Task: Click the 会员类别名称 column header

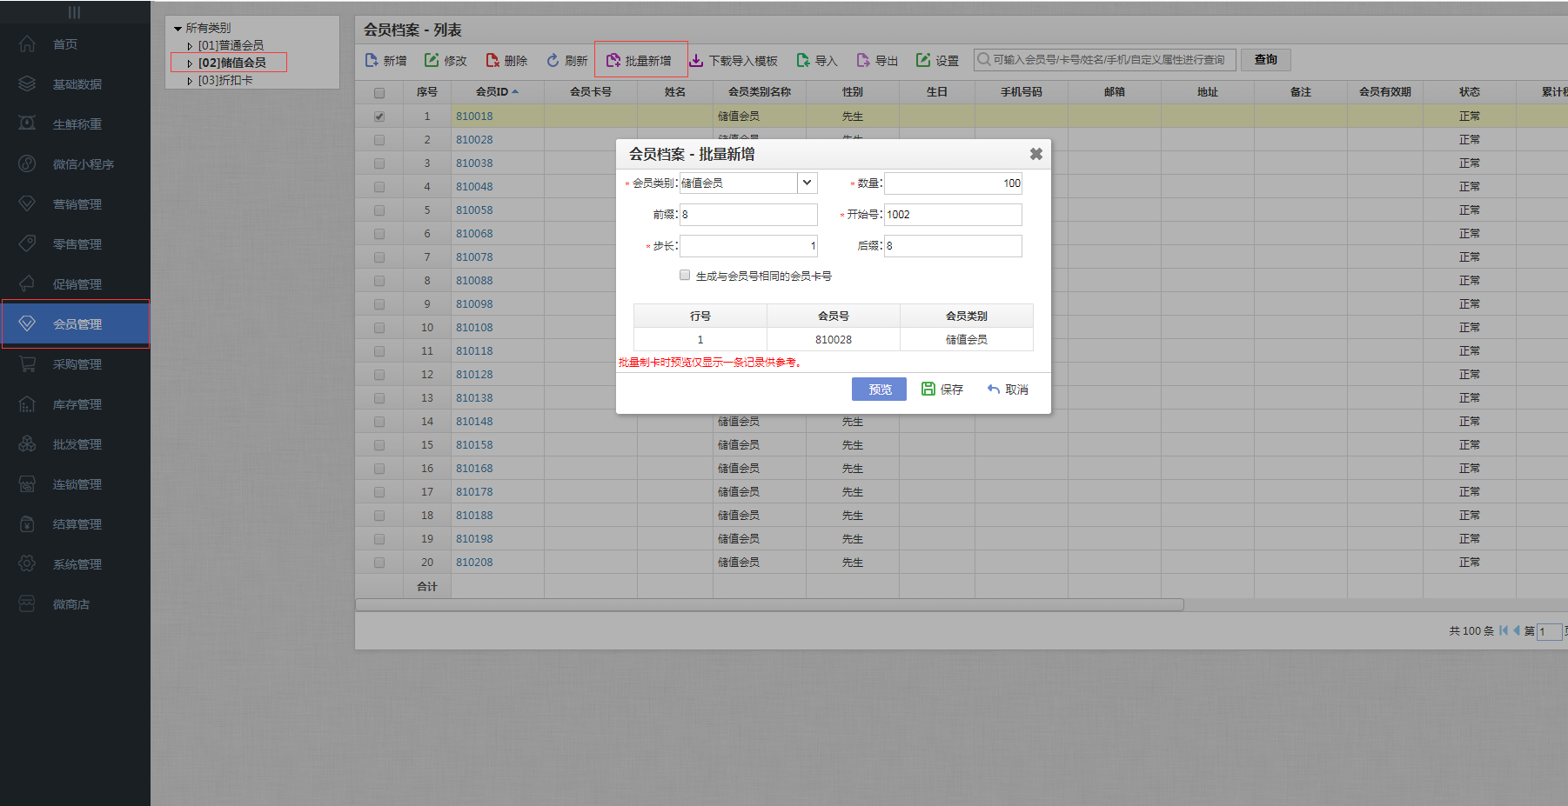Action: point(760,92)
